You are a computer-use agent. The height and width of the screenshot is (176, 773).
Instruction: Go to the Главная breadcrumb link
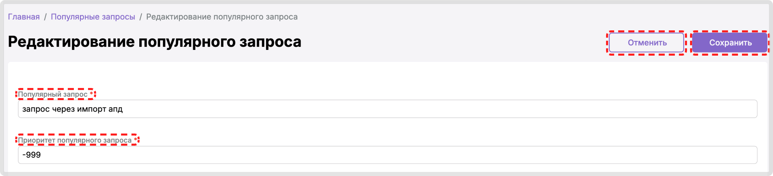[24, 17]
